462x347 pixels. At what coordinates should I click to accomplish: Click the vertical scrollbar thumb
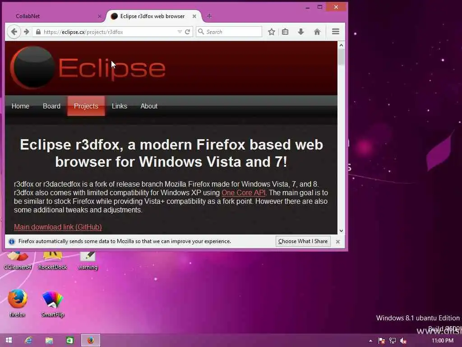[x=341, y=57]
